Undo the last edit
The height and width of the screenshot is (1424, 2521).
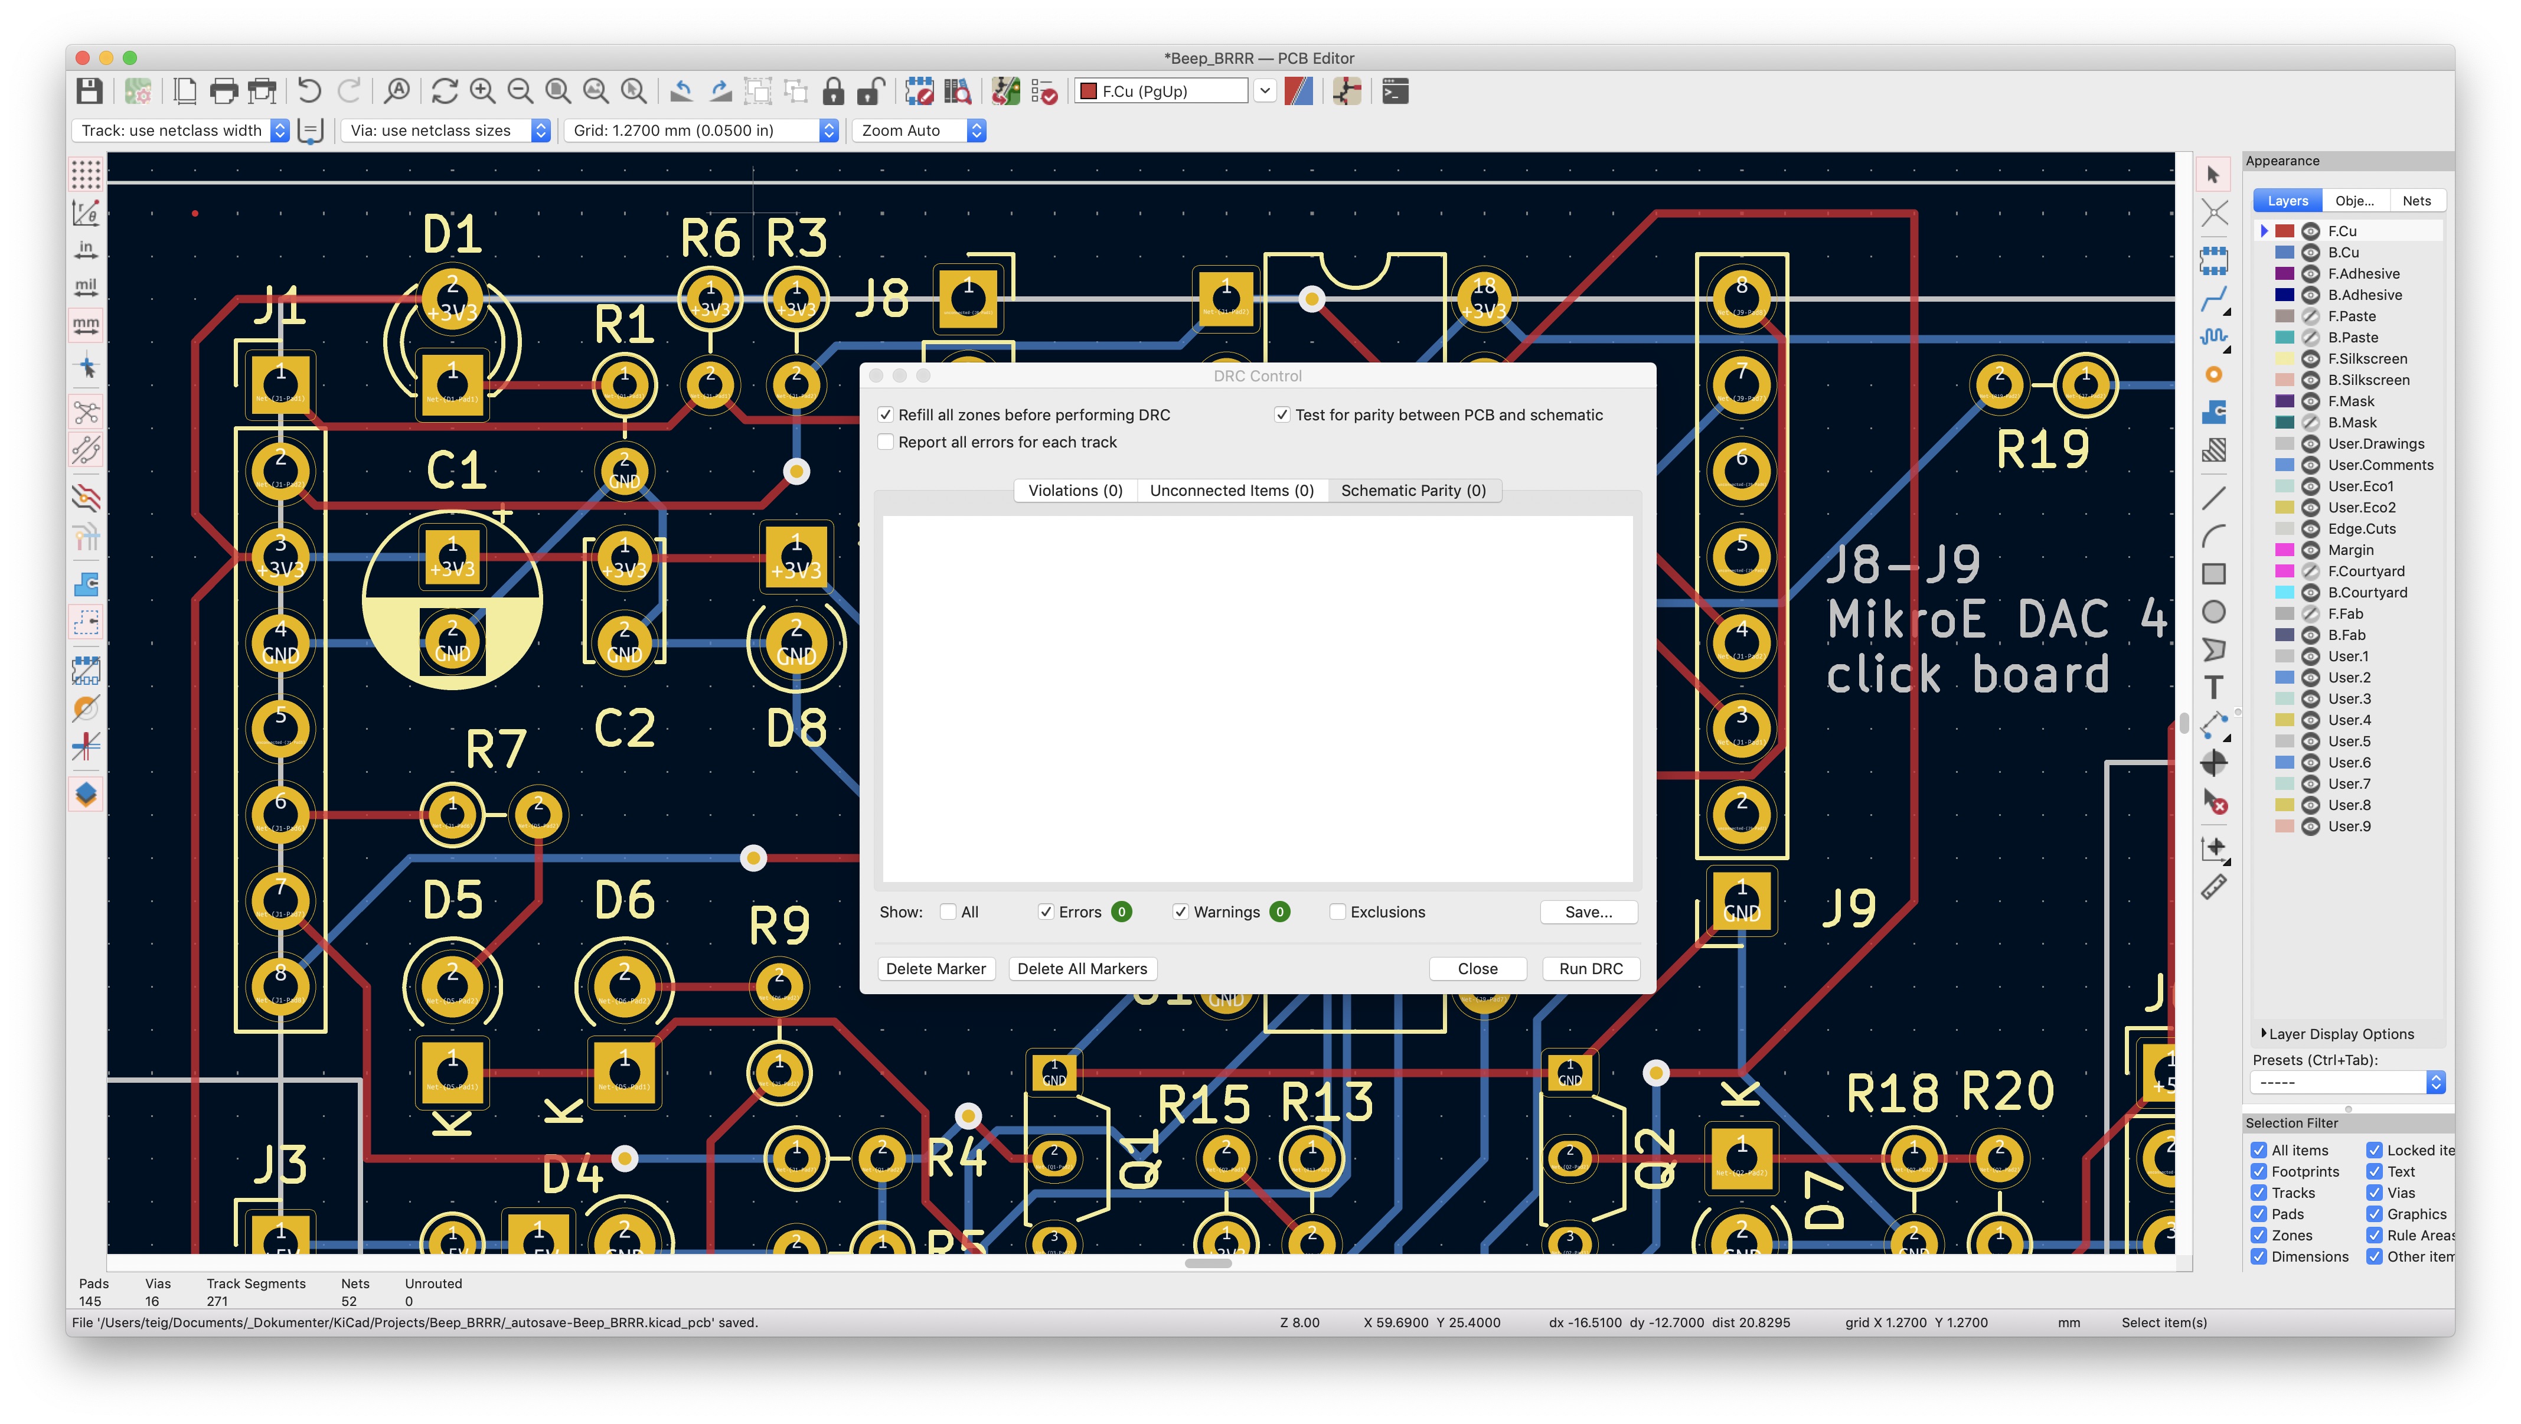point(309,91)
